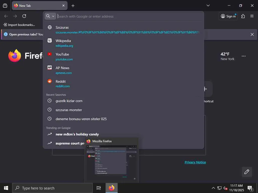This screenshot has width=258, height=193.
Task: Open the 42°F New York weather widget
Action: click(x=228, y=56)
